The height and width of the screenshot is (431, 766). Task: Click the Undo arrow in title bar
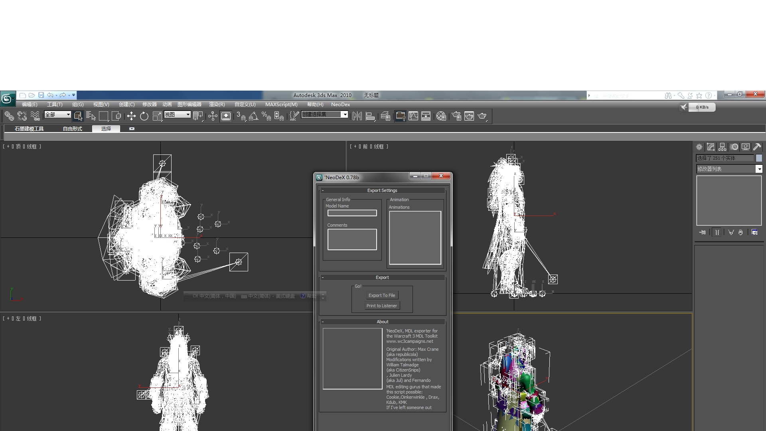[x=50, y=95]
